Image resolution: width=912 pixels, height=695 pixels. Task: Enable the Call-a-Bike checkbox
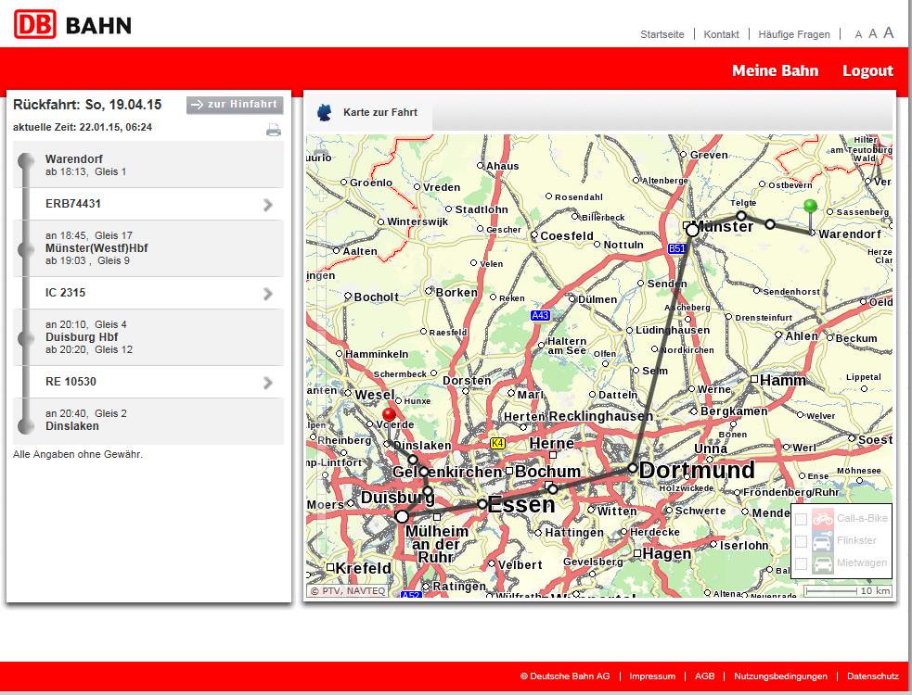(801, 520)
